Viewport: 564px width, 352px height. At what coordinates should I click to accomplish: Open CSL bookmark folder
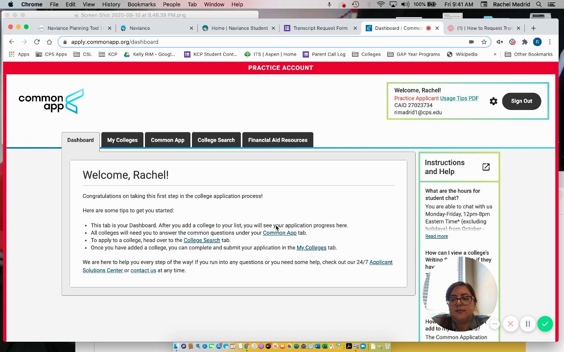(83, 54)
